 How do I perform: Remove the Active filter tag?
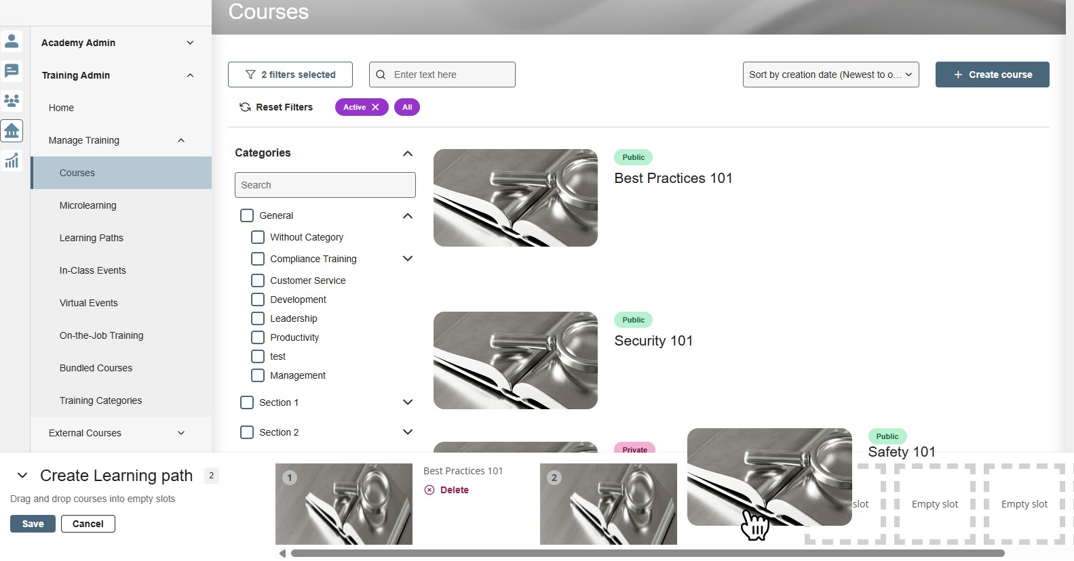[375, 107]
